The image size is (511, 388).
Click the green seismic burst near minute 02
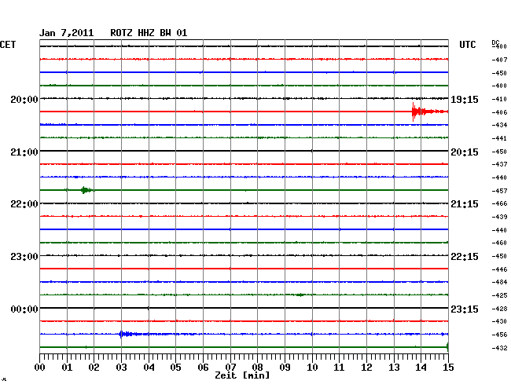[87, 190]
